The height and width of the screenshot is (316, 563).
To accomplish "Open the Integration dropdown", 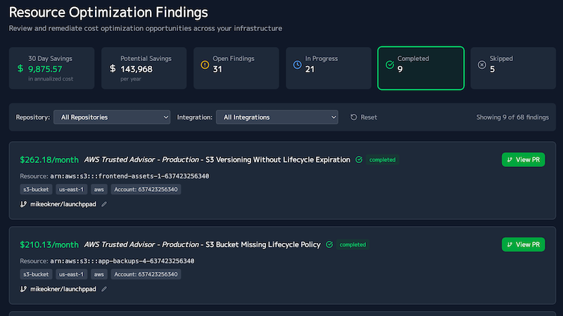I will (x=277, y=117).
